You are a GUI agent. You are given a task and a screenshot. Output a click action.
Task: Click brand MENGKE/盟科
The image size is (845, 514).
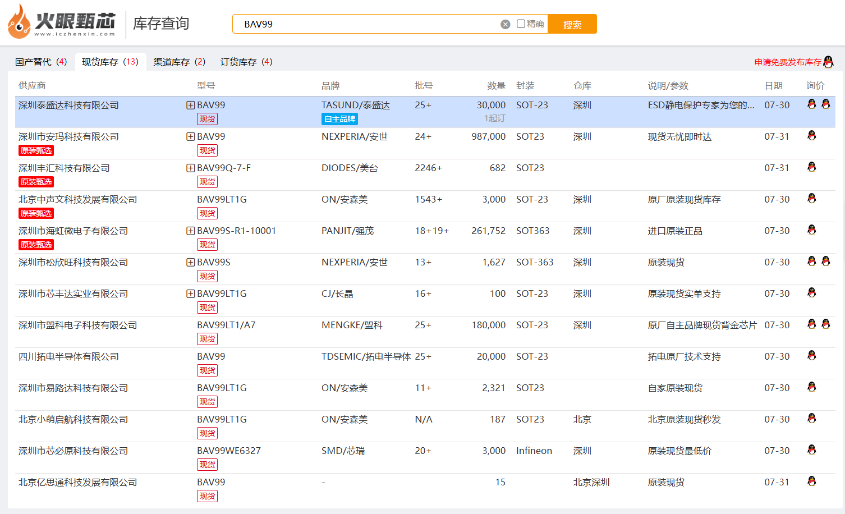click(352, 325)
